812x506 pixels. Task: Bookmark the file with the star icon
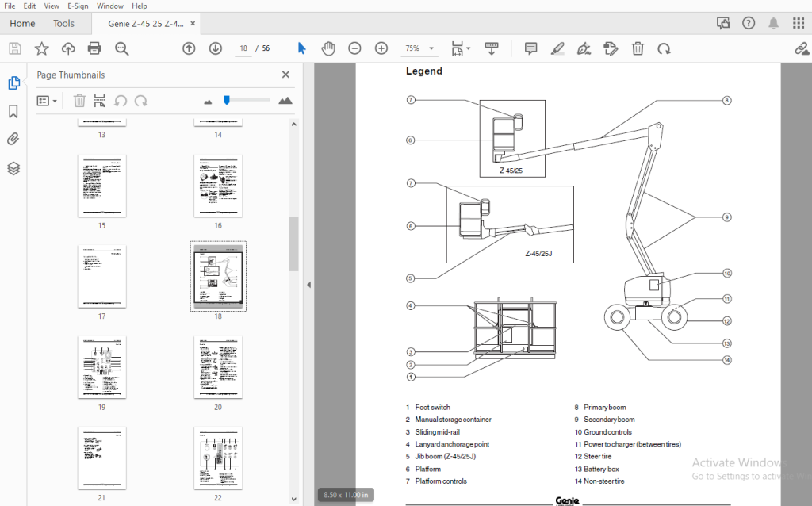click(x=41, y=48)
